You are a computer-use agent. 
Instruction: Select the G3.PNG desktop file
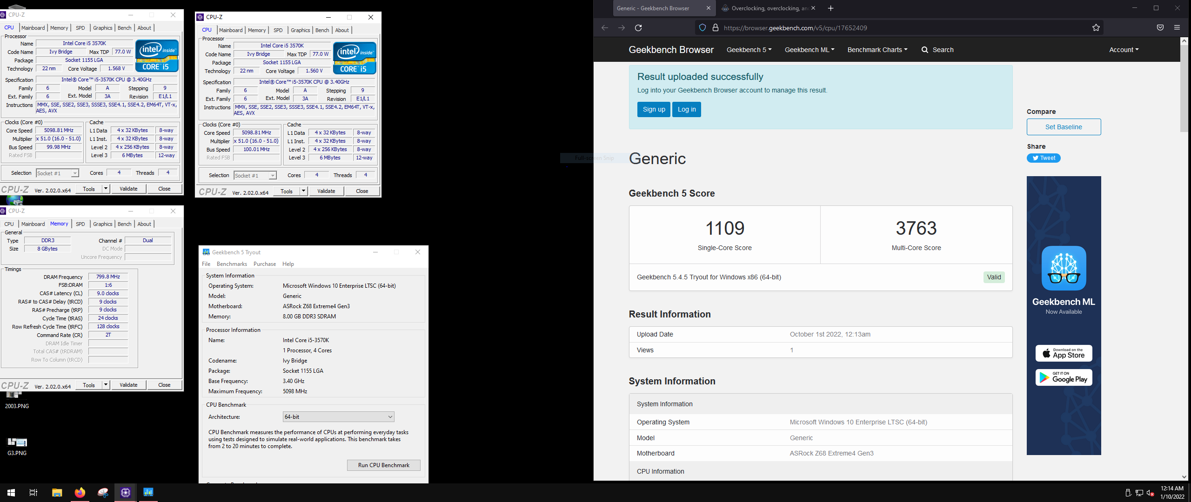tap(17, 447)
